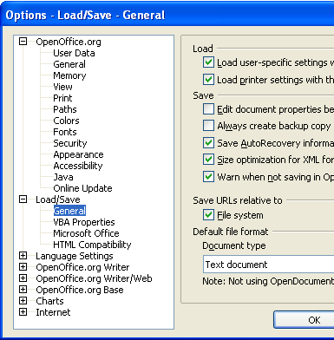The width and height of the screenshot is (334, 340).
Task: Open HTML Compatibility options page
Action: [92, 245]
